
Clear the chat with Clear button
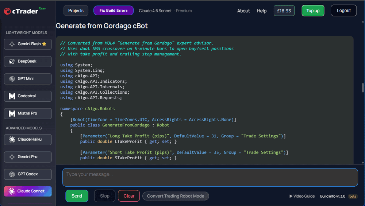point(129,196)
